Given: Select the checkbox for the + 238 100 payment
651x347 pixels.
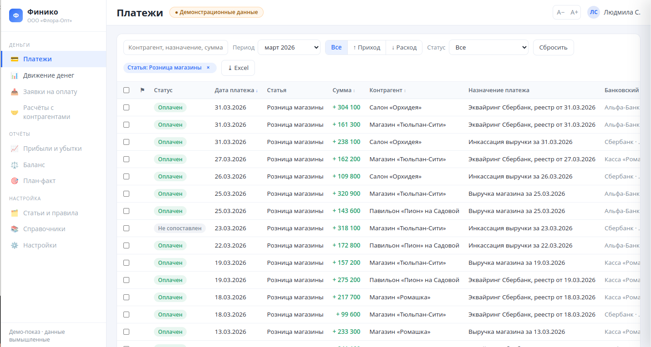Looking at the screenshot, I should (x=127, y=142).
